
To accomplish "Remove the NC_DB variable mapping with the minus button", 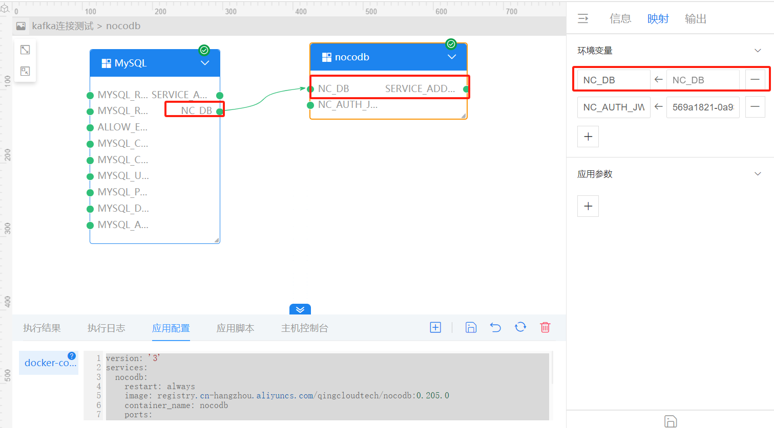I will tap(755, 80).
